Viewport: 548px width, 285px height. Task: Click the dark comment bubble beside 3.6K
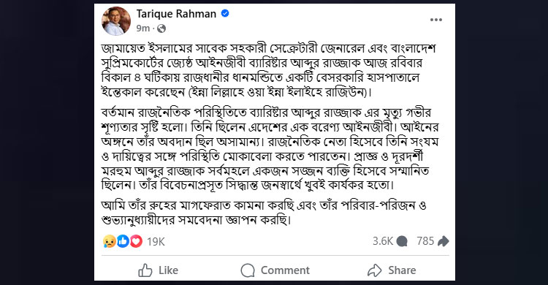click(403, 241)
